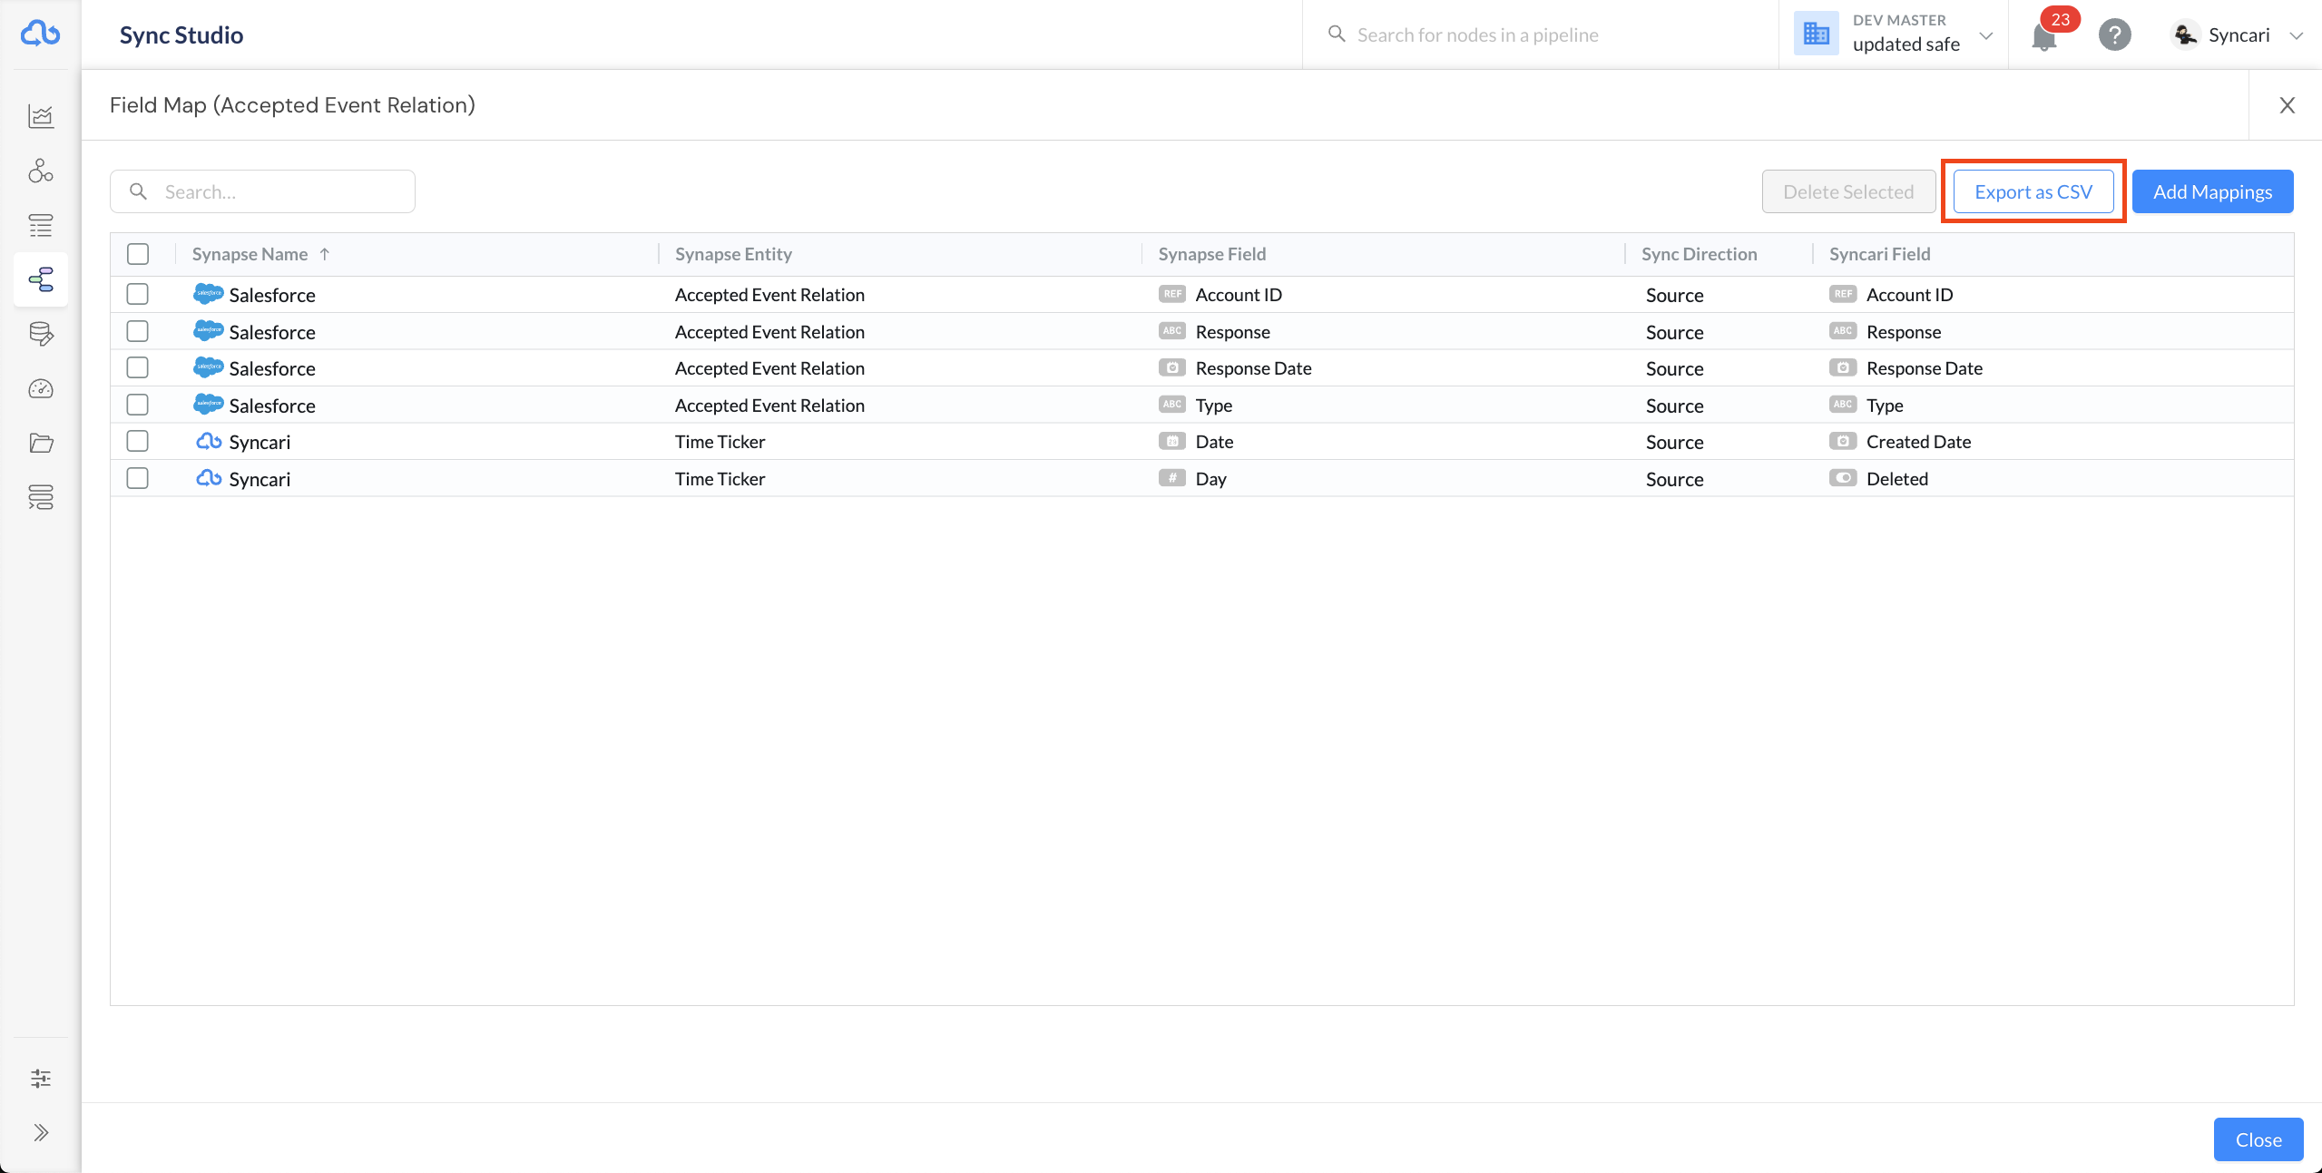This screenshot has width=2322, height=1173.
Task: Check the Time Ticker Day row checkbox
Action: [x=138, y=478]
